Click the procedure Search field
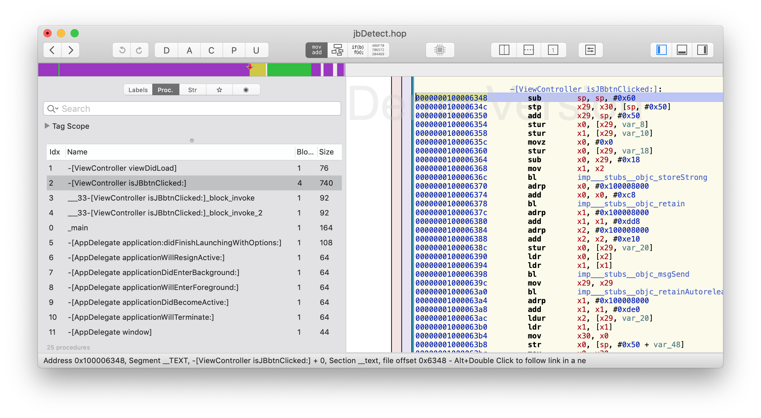The width and height of the screenshot is (761, 418). [x=192, y=109]
